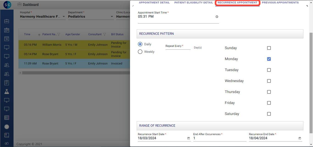This screenshot has width=313, height=147.
Task: Check the Tuesday checkbox
Action: 269,70
